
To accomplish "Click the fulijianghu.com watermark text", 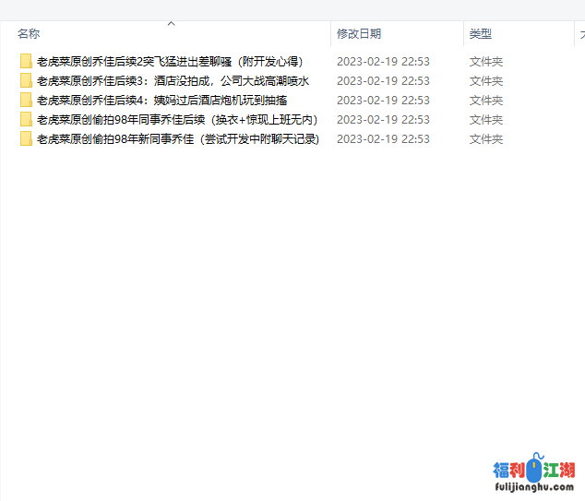I will 533,489.
